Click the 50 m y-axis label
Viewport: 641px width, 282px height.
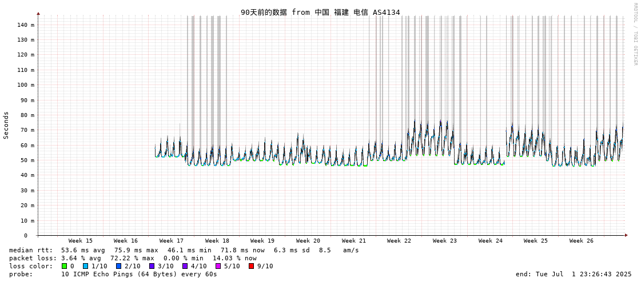27,160
